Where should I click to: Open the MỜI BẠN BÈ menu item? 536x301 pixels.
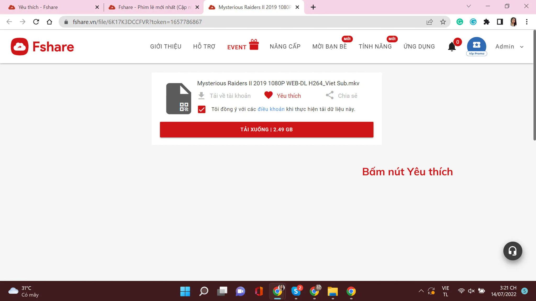pos(330,47)
